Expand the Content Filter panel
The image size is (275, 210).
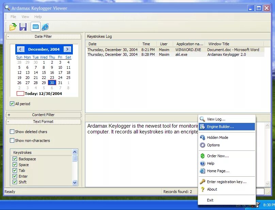44,115
